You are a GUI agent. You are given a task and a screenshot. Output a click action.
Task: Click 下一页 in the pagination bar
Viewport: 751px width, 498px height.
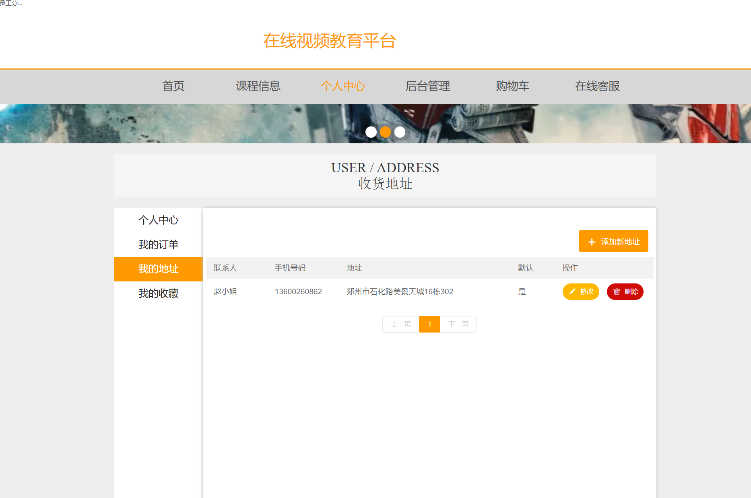458,324
